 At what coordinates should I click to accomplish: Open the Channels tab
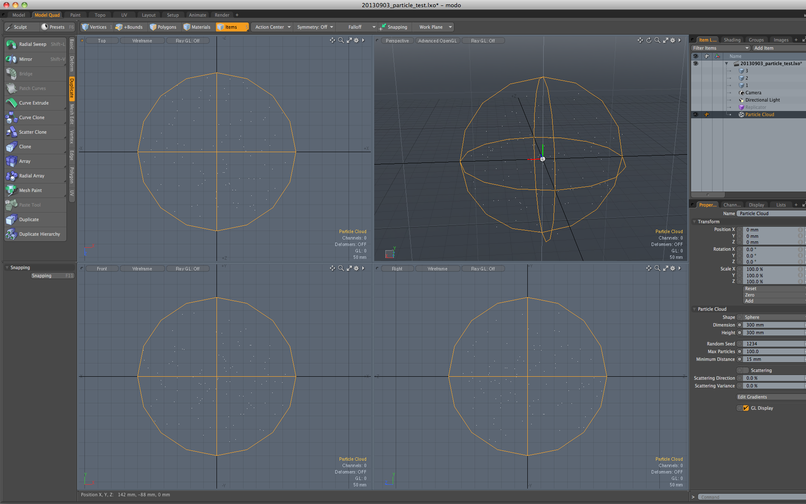point(732,205)
